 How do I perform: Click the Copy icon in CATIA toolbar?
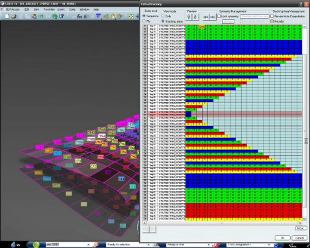pos(27,16)
